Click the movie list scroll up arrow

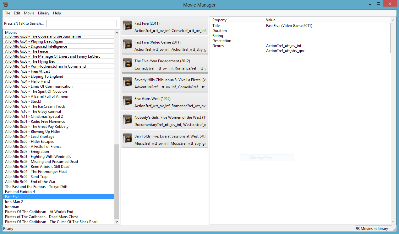coord(117,33)
